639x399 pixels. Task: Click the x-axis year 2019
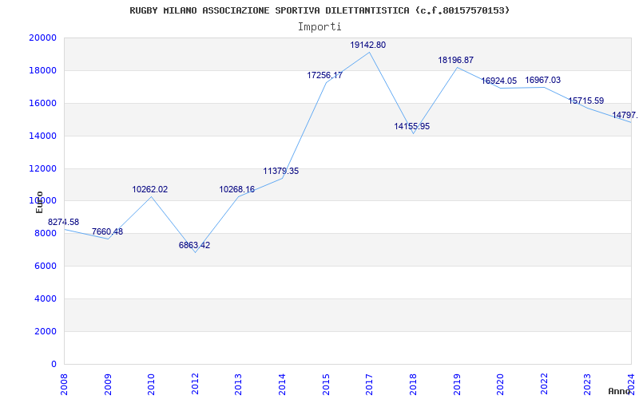[456, 385]
